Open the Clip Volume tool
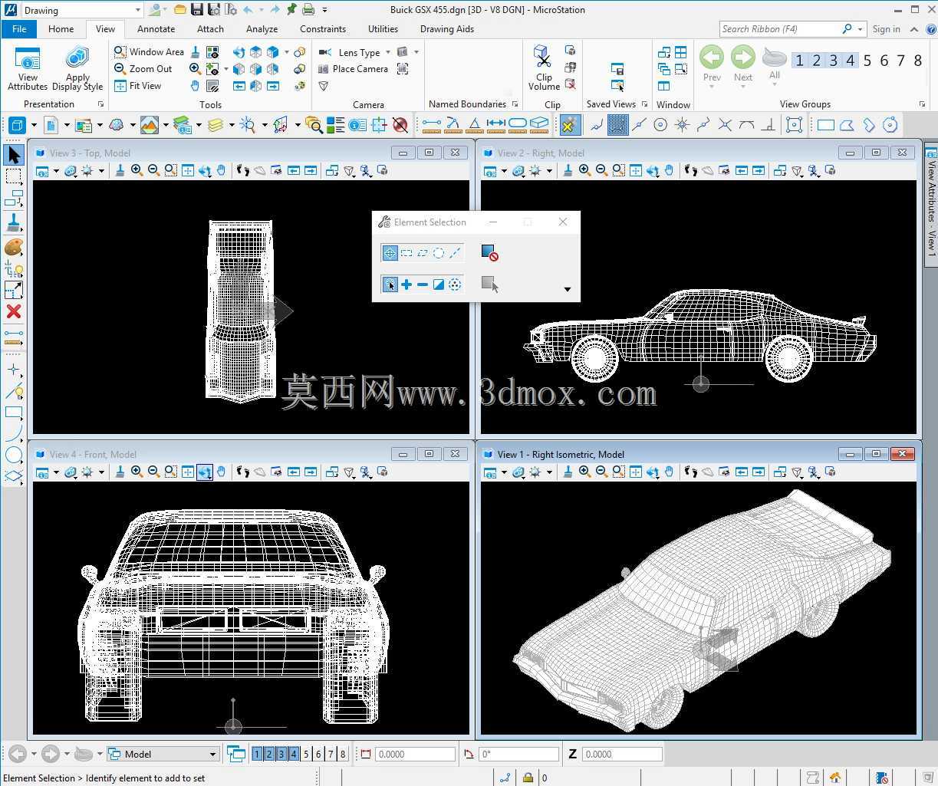This screenshot has height=786, width=938. coord(544,67)
